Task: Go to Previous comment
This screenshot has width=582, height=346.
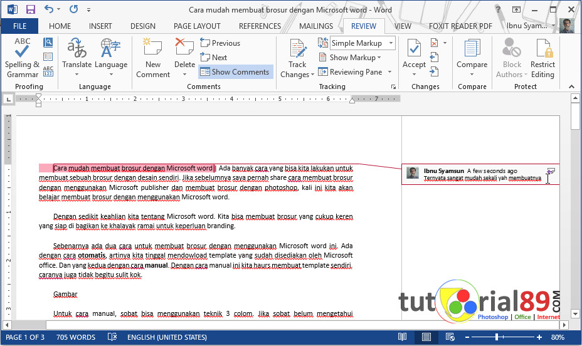Action: pyautogui.click(x=220, y=43)
